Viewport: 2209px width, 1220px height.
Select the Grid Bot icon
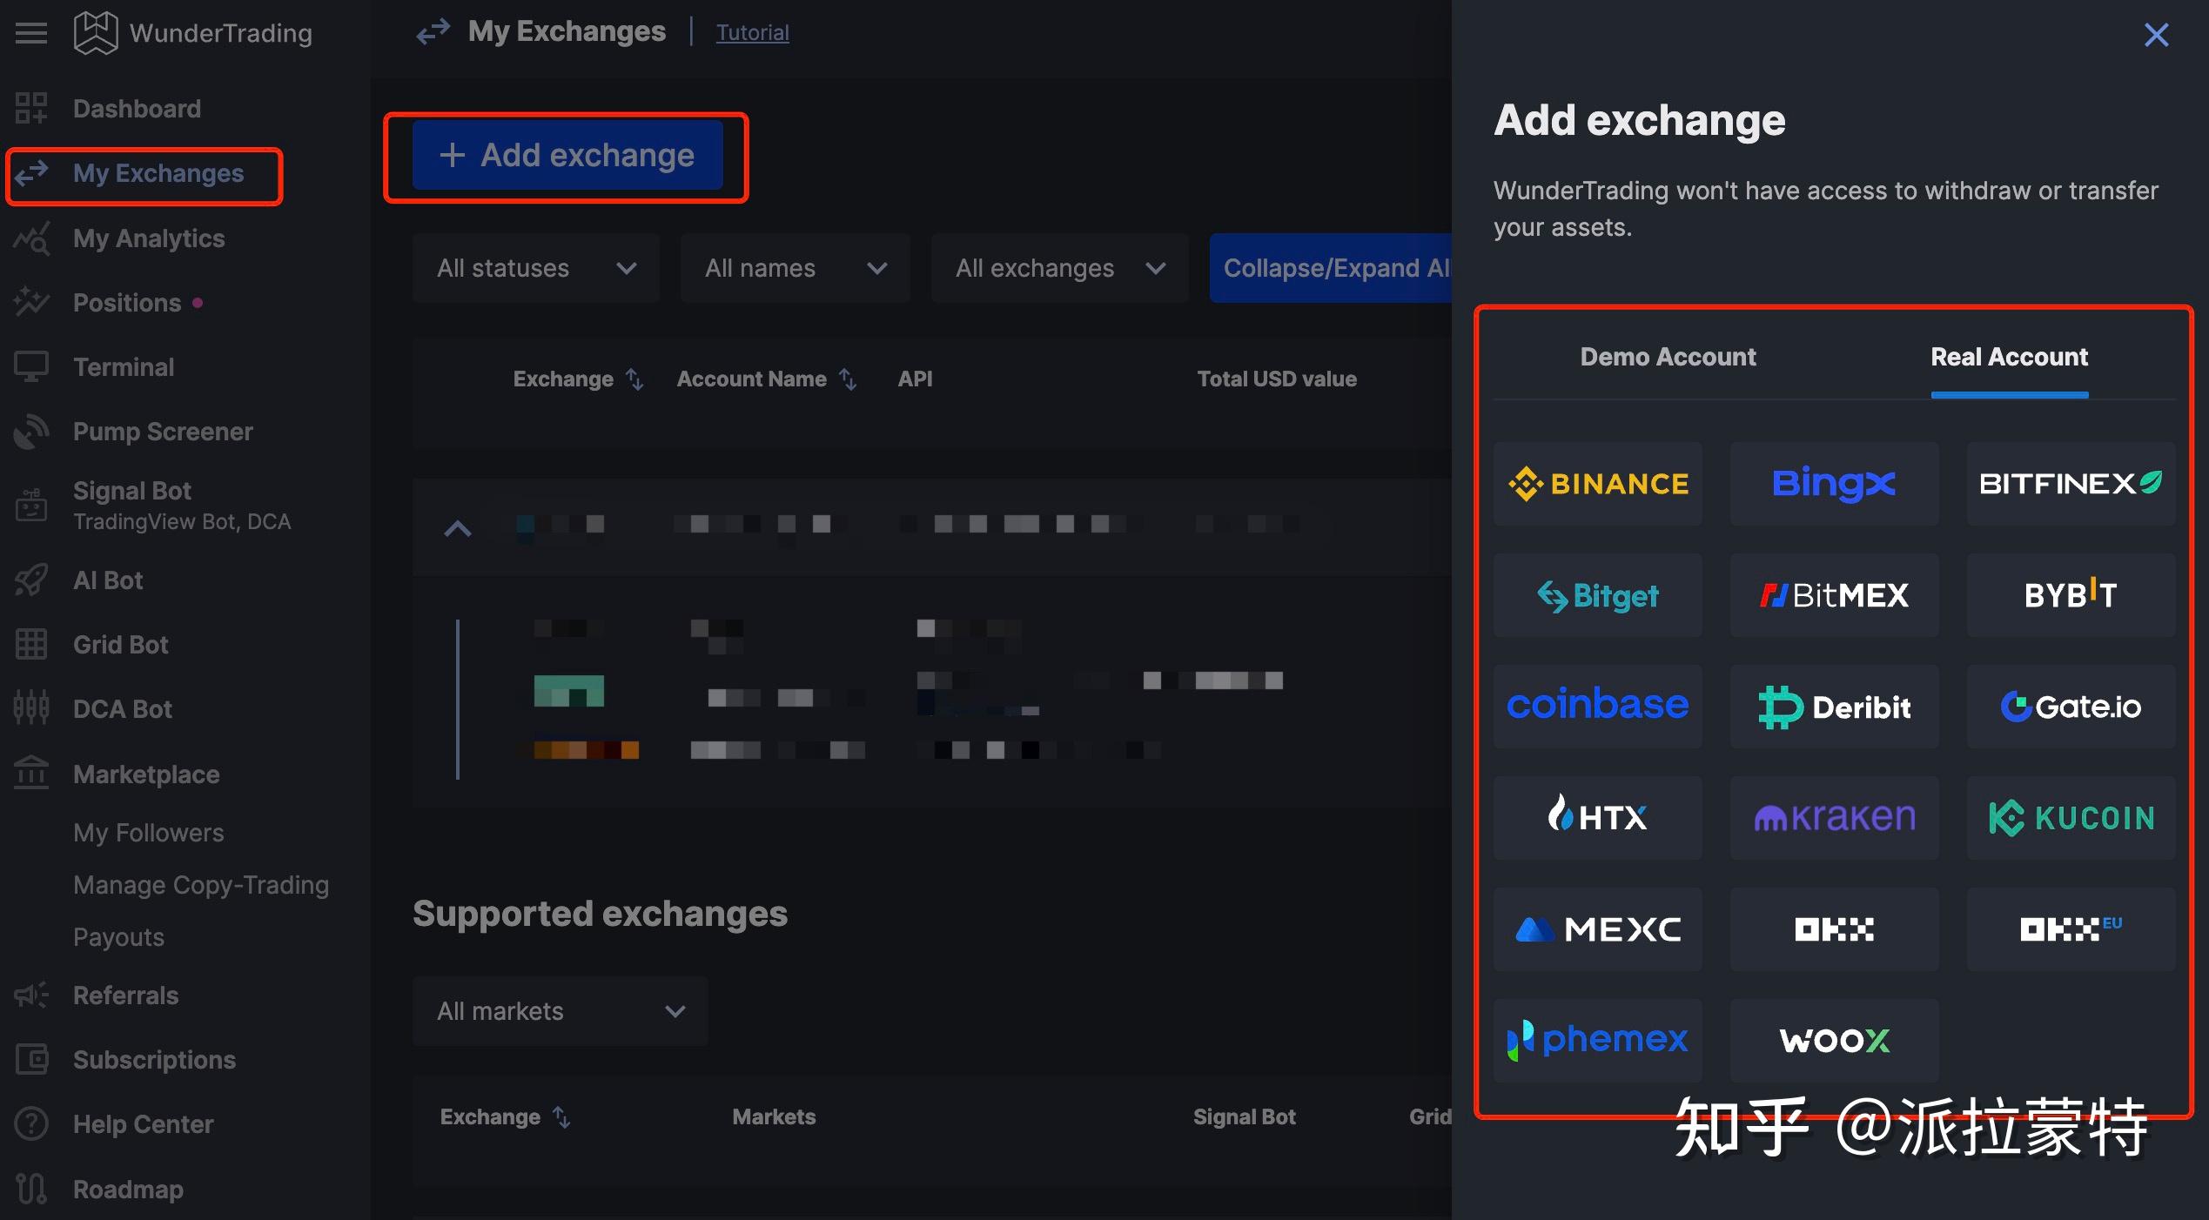click(x=31, y=645)
